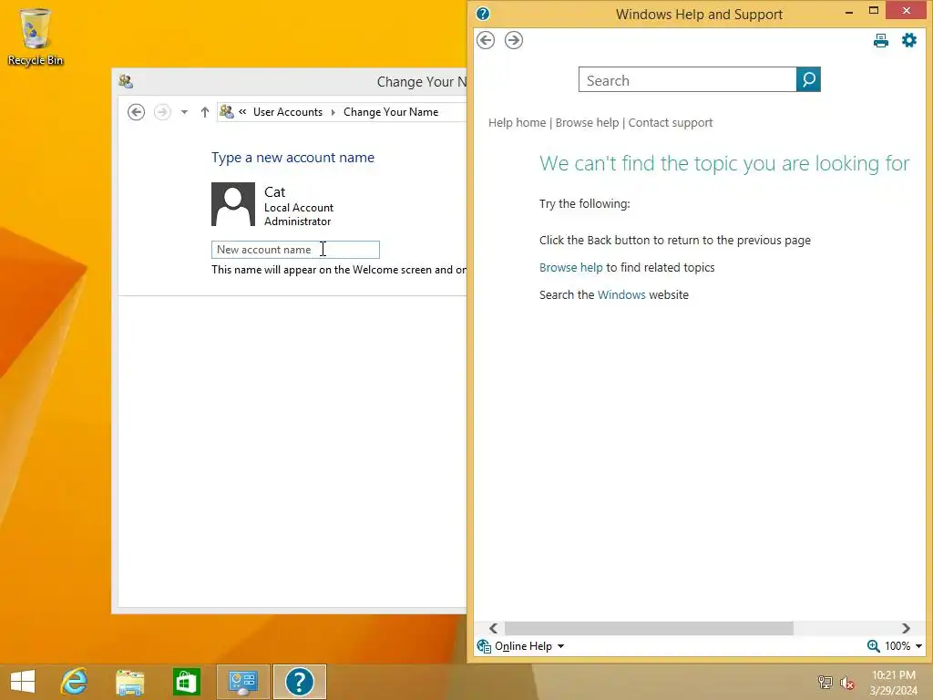Open the taskbar clock and date

pos(893,683)
